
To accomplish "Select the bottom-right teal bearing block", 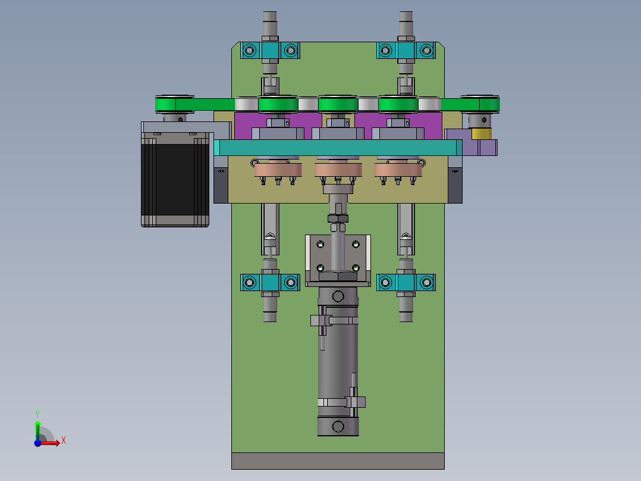I will [x=406, y=282].
